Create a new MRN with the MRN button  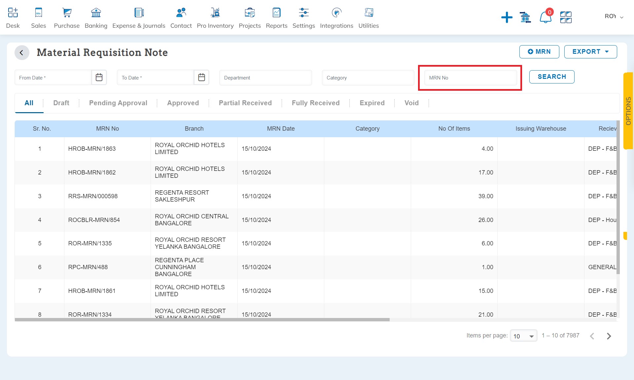[x=539, y=52]
